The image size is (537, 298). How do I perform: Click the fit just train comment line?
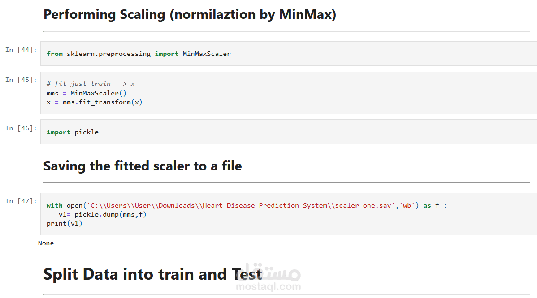(x=91, y=84)
